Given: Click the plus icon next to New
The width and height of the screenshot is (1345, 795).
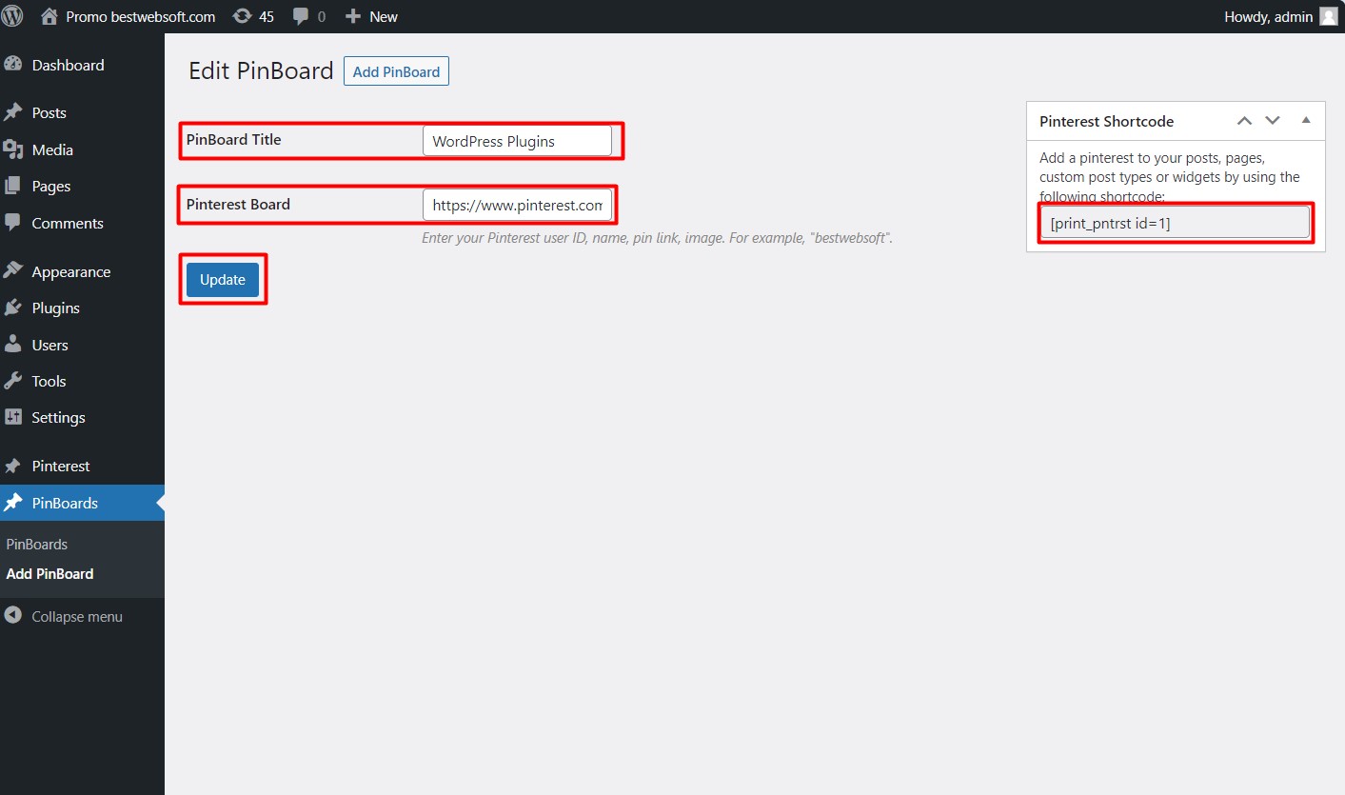Looking at the screenshot, I should point(353,16).
